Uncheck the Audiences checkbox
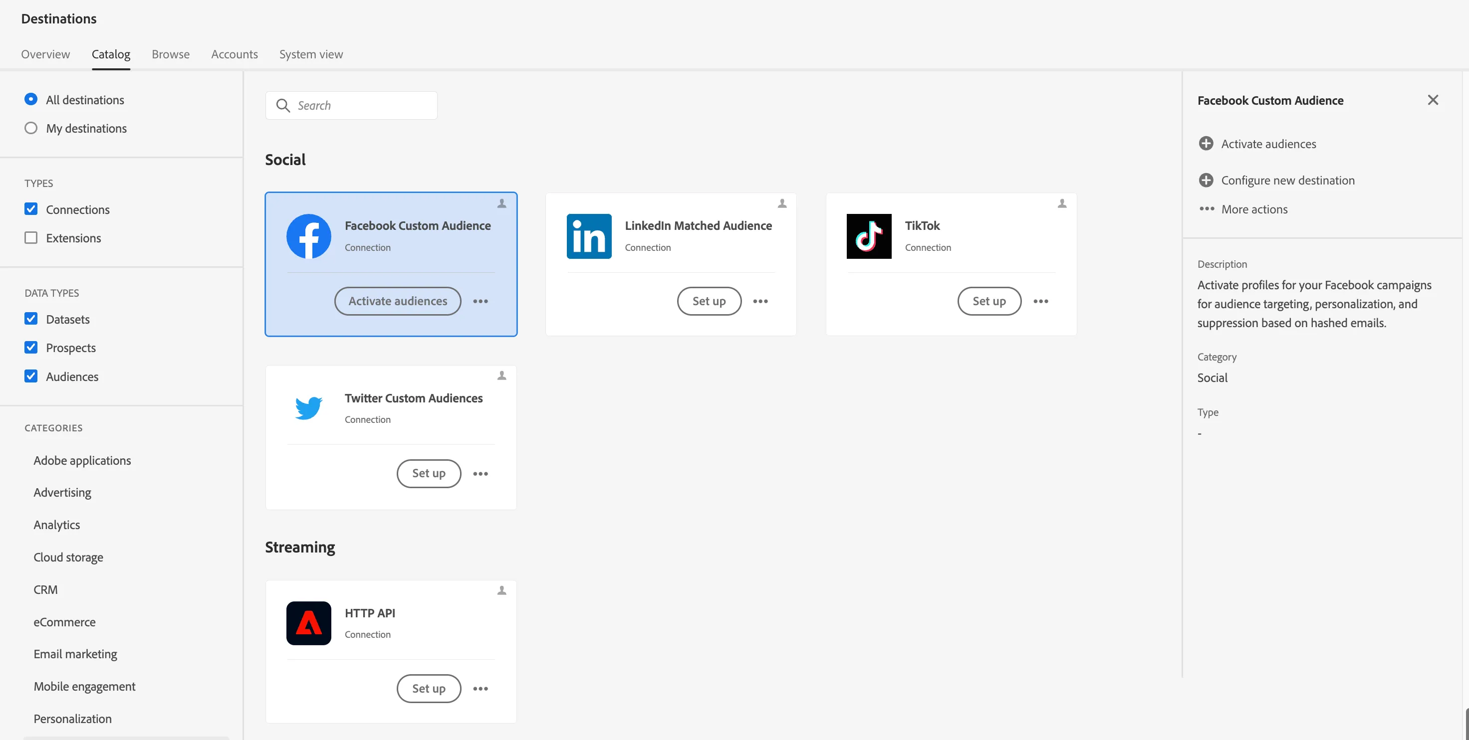The image size is (1469, 740). pos(31,375)
